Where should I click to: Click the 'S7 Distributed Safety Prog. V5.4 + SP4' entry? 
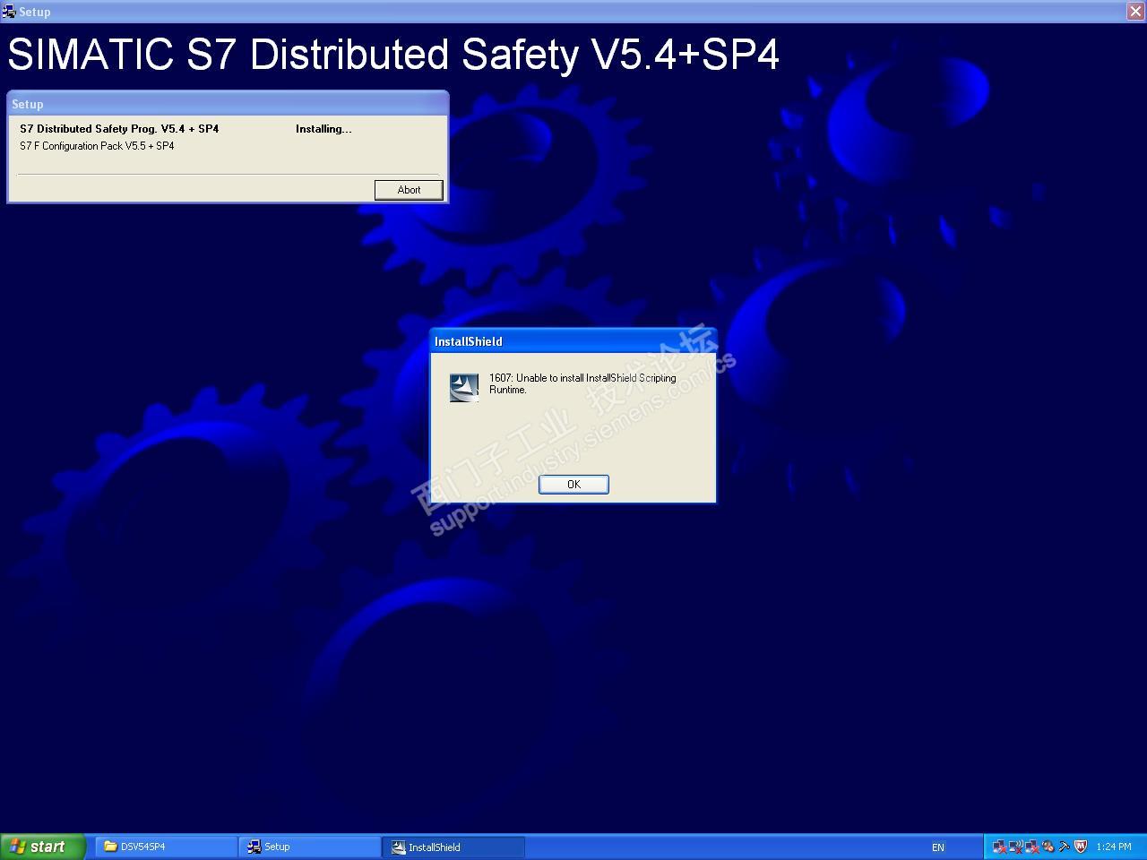tap(119, 129)
